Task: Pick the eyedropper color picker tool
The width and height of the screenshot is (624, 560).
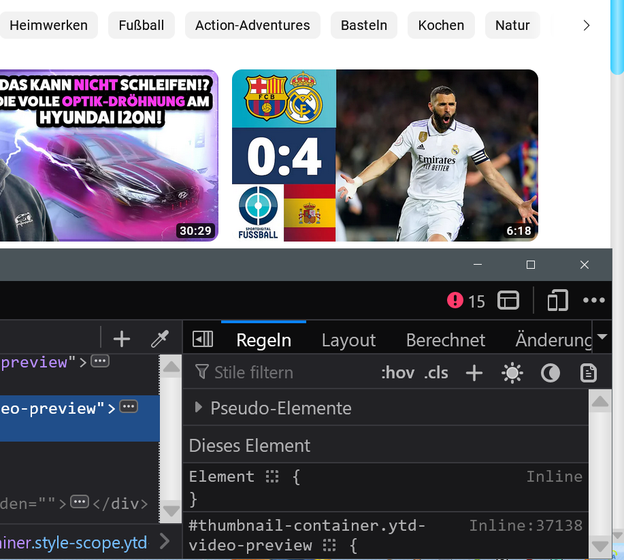Action: [159, 338]
